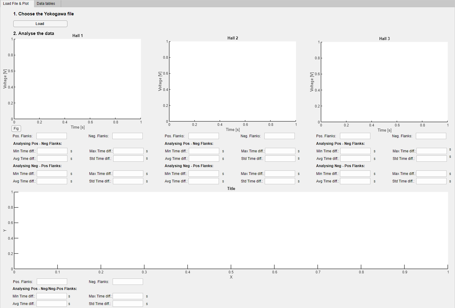Image resolution: width=455 pixels, height=308 pixels.
Task: Select Hall 2 Neg-Pos Avg Time diff. field
Action: click(x=204, y=181)
